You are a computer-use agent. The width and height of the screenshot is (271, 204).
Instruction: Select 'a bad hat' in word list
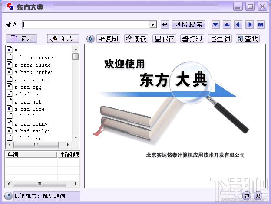tap(28, 94)
